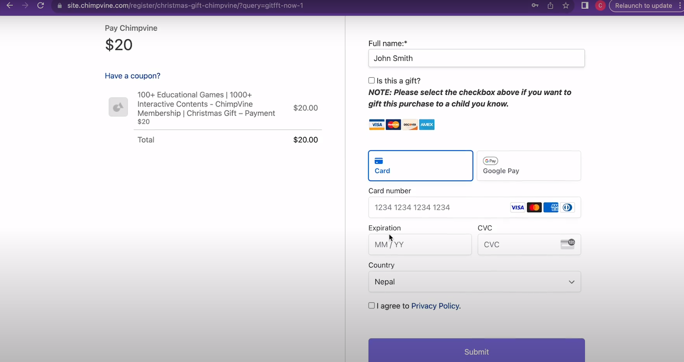Tick the 'Is this a gift?' checkbox
This screenshot has width=684, height=362.
371,80
